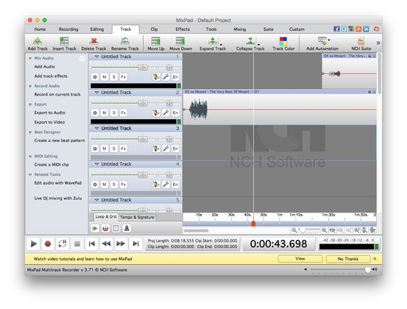407x309 pixels.
Task: Click Add Audio in the sidebar
Action: coord(45,66)
